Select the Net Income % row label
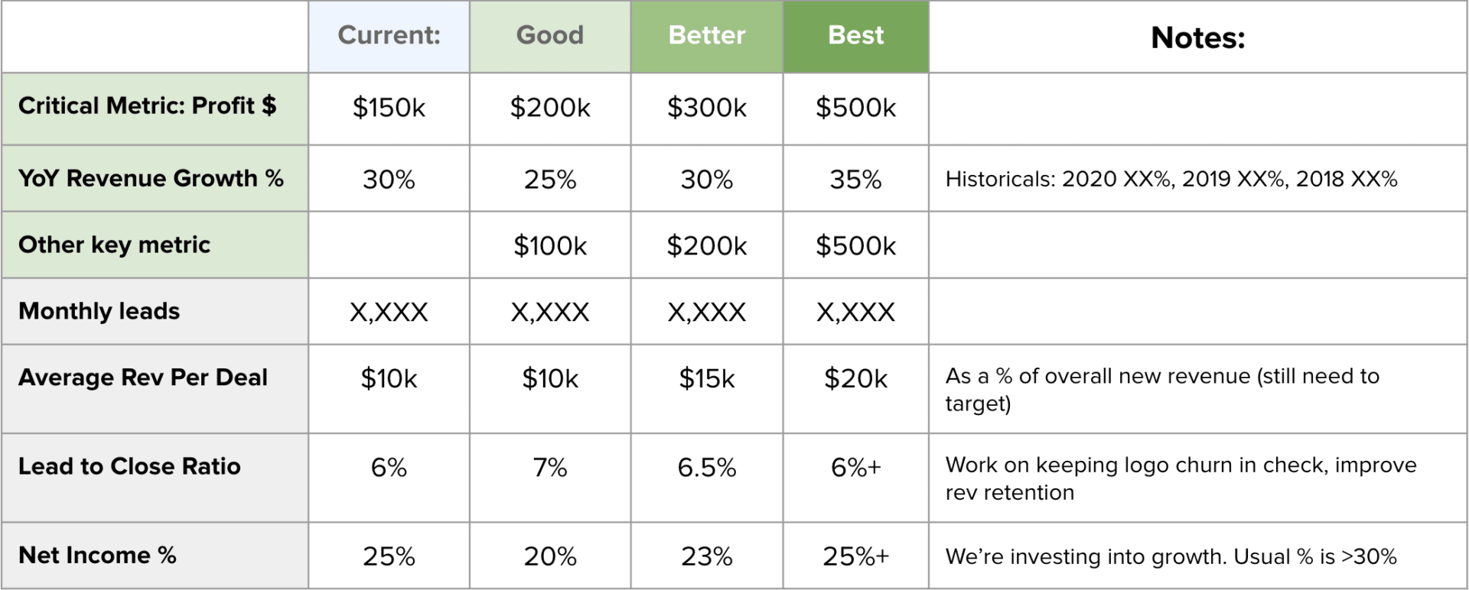The width and height of the screenshot is (1469, 590). (x=97, y=555)
